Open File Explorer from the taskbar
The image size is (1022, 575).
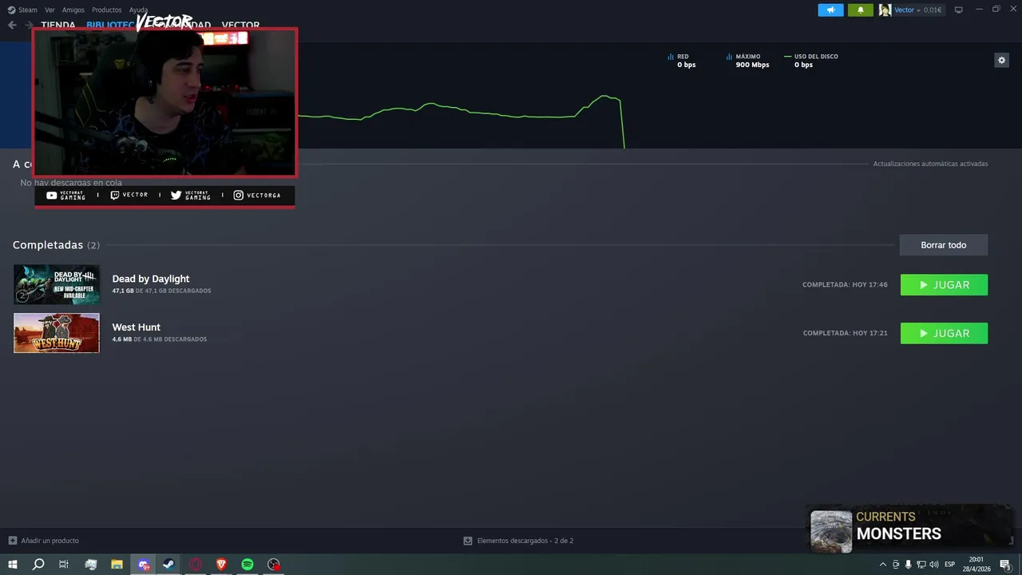click(x=117, y=565)
